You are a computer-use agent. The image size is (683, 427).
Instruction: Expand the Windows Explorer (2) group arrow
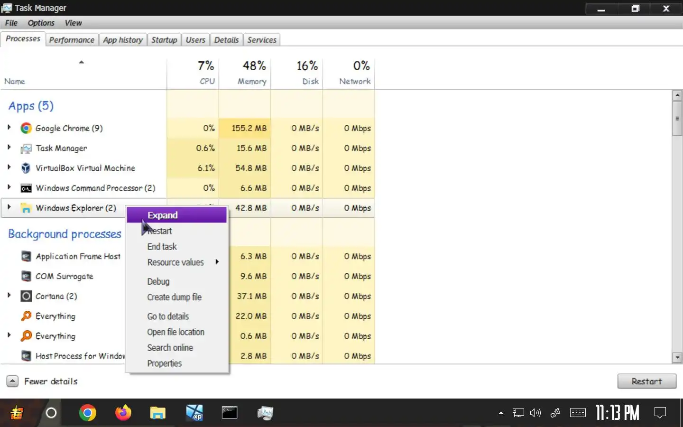[x=9, y=207]
